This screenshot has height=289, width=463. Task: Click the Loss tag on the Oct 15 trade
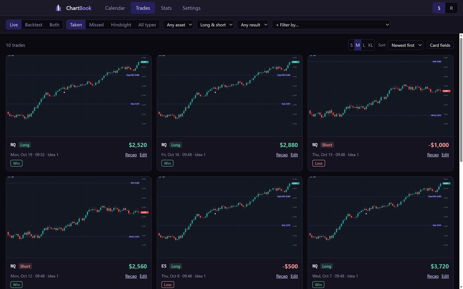318,163
